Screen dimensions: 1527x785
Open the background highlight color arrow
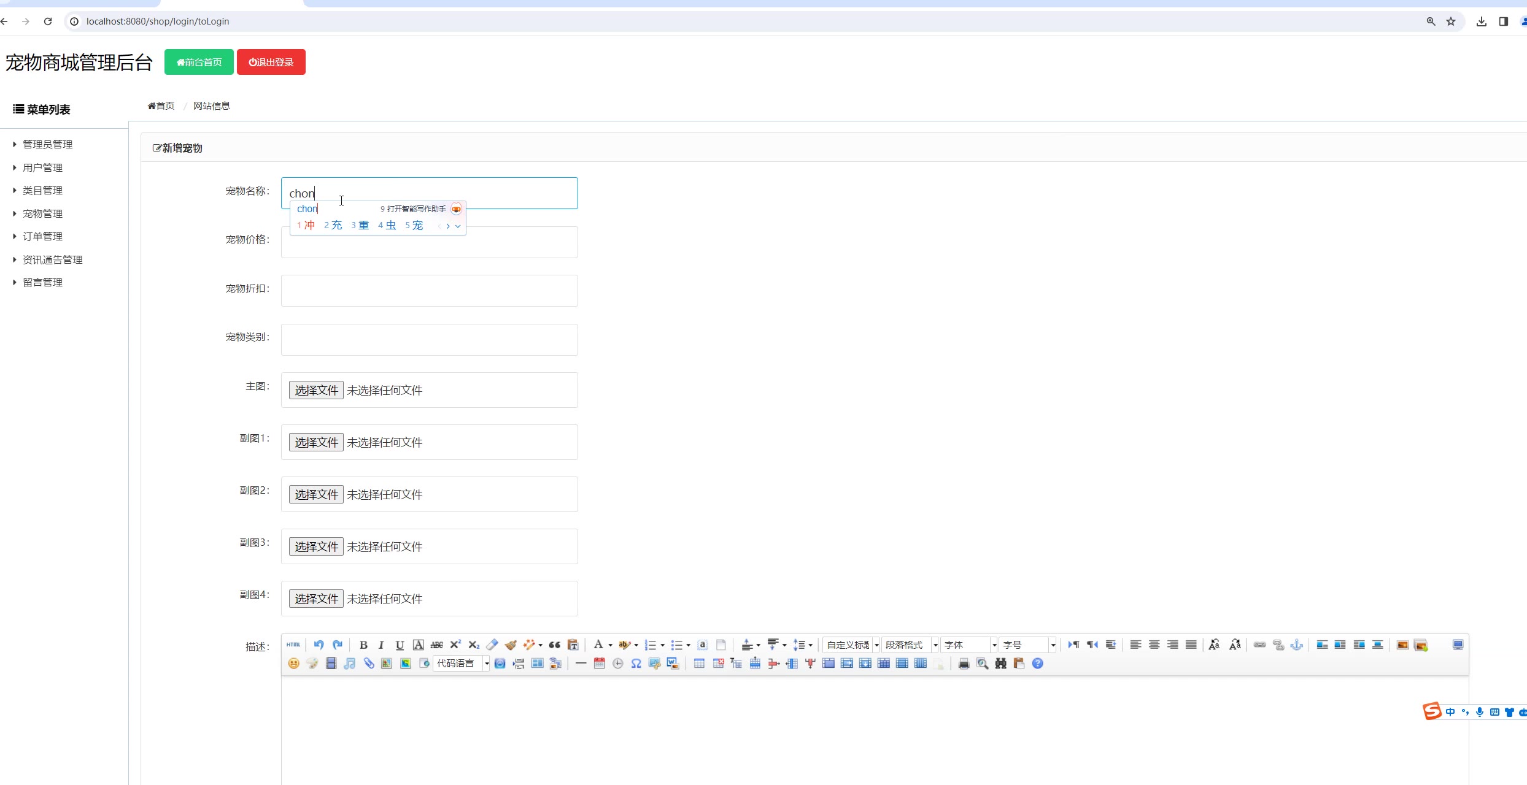[636, 645]
